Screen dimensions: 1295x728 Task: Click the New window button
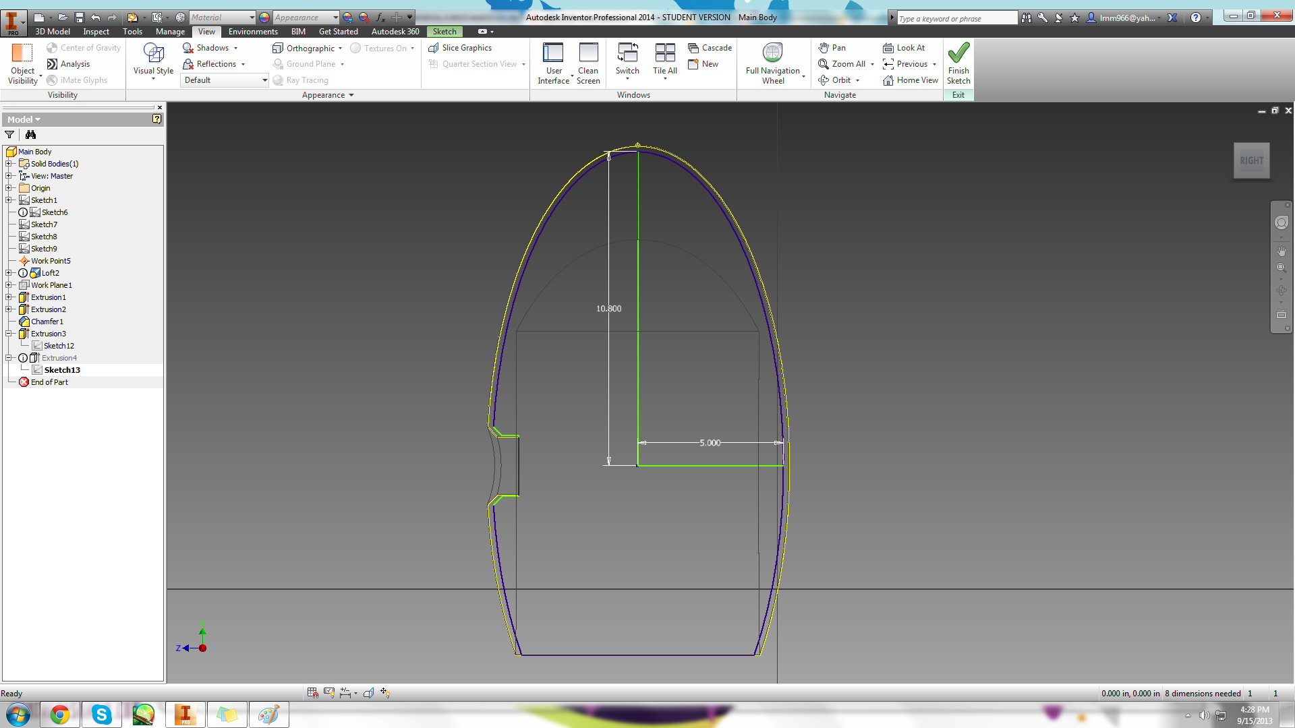[703, 64]
